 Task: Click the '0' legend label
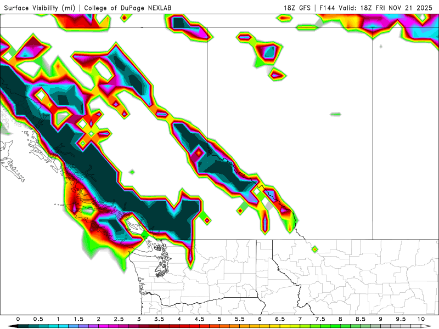click(x=18, y=319)
